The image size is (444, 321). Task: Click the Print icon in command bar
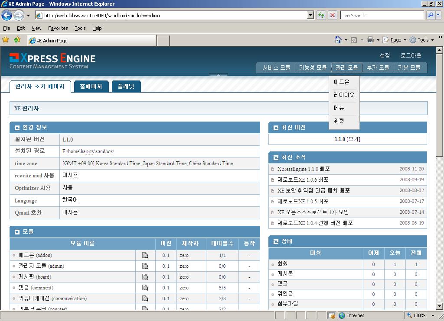[x=370, y=40]
